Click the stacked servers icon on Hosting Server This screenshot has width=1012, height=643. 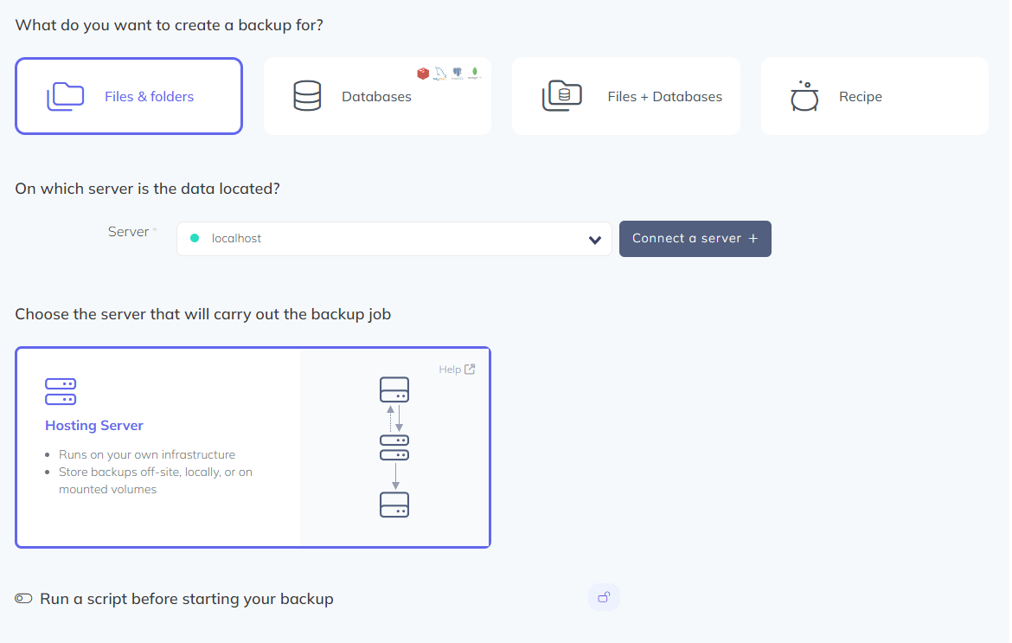click(x=61, y=392)
